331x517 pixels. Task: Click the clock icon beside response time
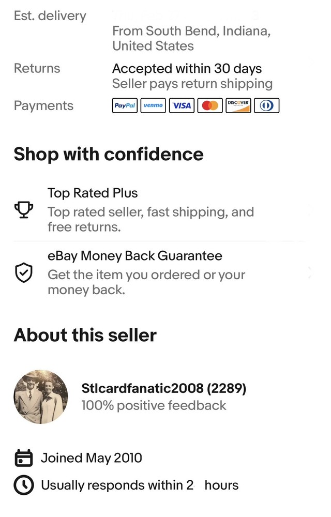(23, 485)
